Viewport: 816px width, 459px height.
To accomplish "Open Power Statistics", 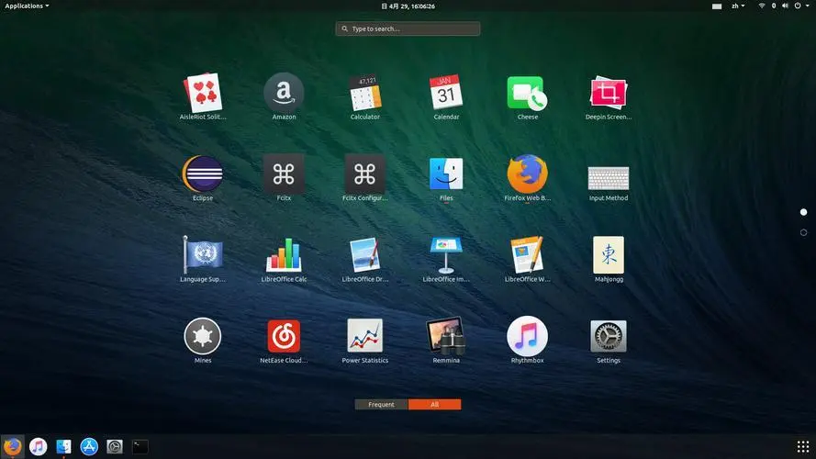I will (x=364, y=336).
